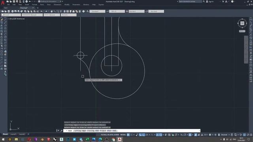Toggle Object Snap in status bar
Screen dimensions: 253x142
pyautogui.click(x=161, y=135)
